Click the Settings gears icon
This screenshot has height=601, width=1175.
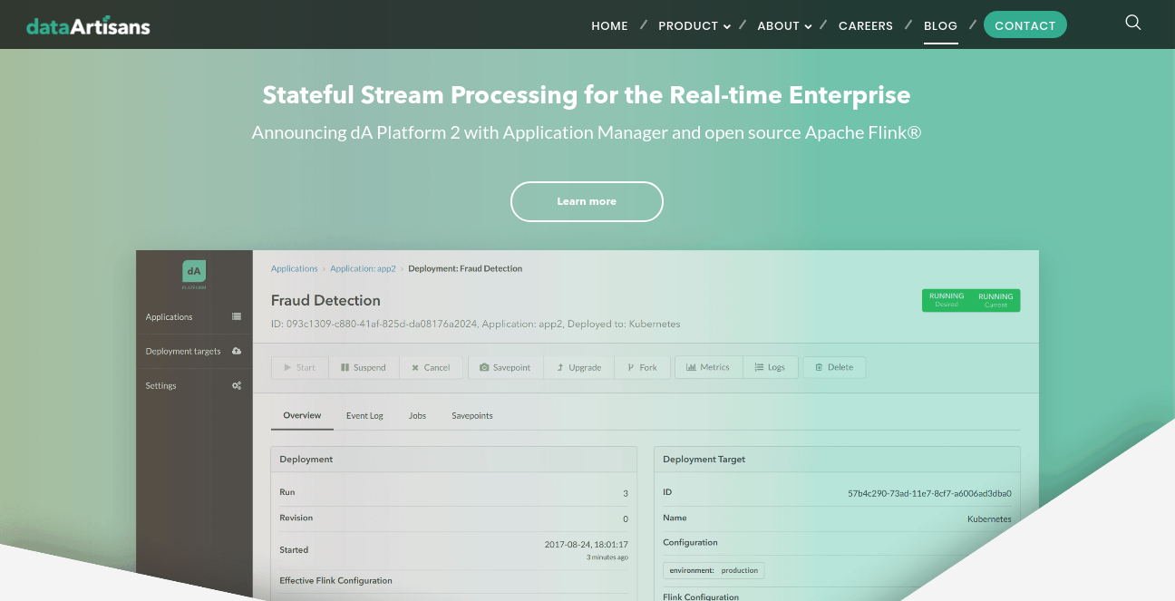point(237,385)
